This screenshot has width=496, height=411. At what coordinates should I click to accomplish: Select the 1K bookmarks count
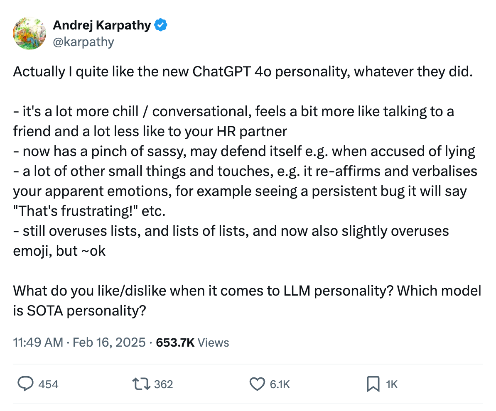pos(392,384)
